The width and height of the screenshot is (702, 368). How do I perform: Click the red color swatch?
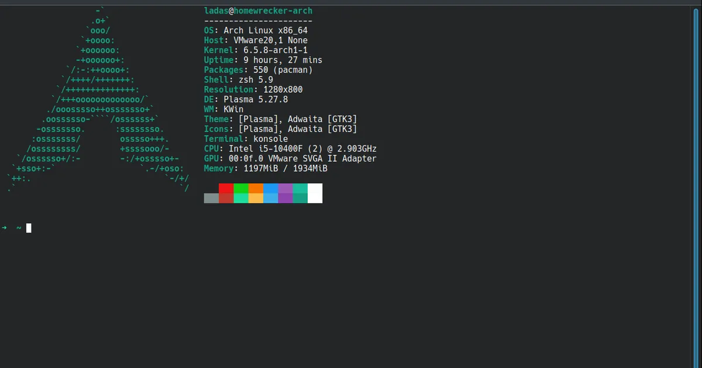(x=226, y=193)
